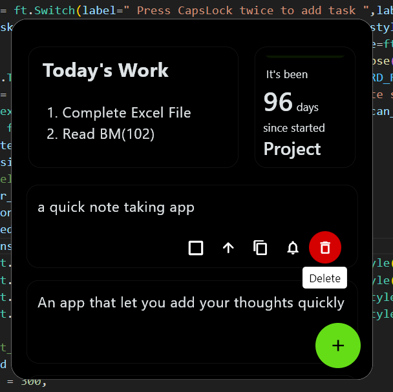The image size is (393, 392).
Task: Click the bell reminder icon
Action: pos(293,247)
